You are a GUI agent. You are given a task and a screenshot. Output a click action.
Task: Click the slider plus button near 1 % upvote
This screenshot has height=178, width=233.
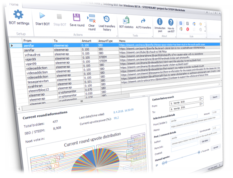coord(199,152)
